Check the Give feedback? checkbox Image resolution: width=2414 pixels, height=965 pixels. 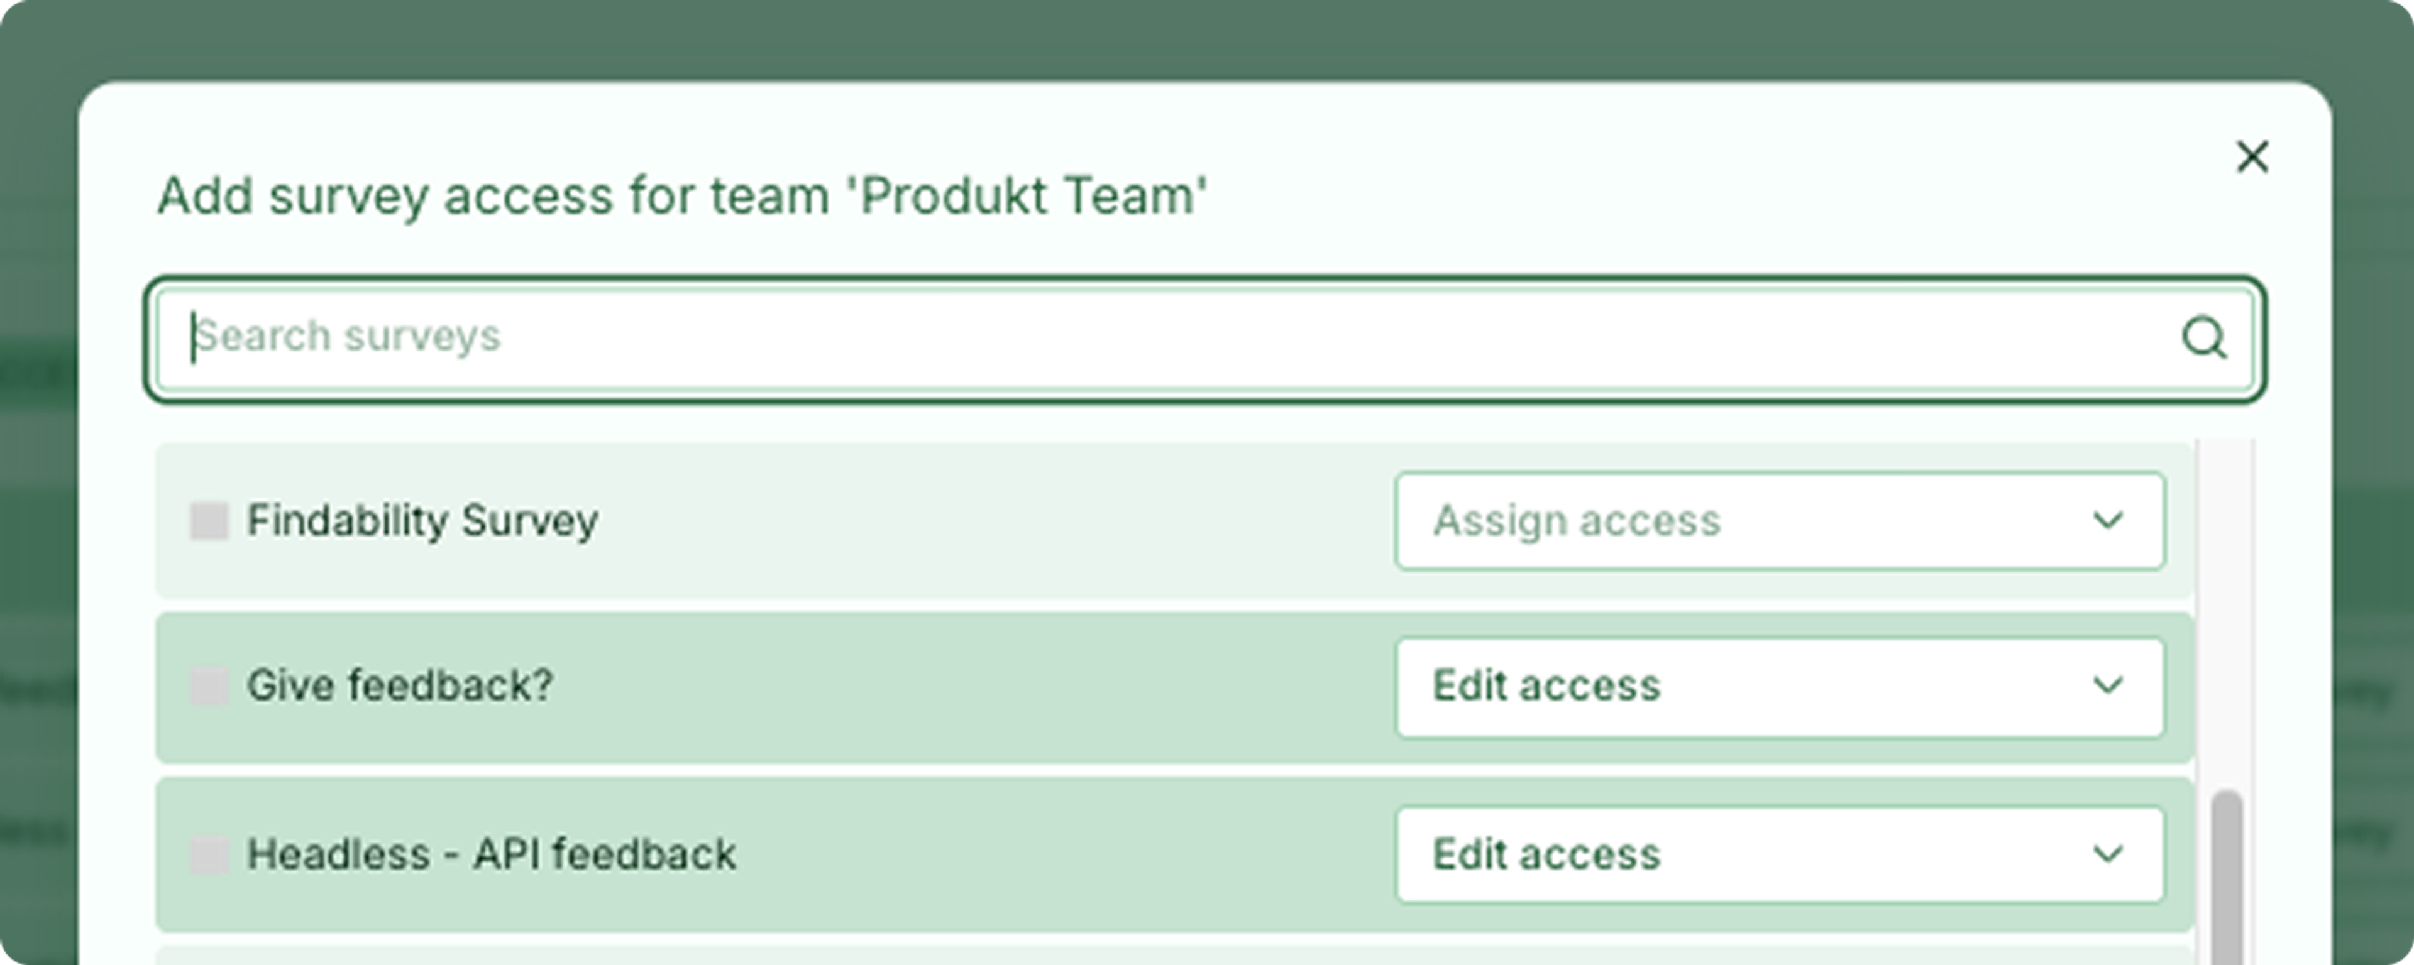(209, 687)
